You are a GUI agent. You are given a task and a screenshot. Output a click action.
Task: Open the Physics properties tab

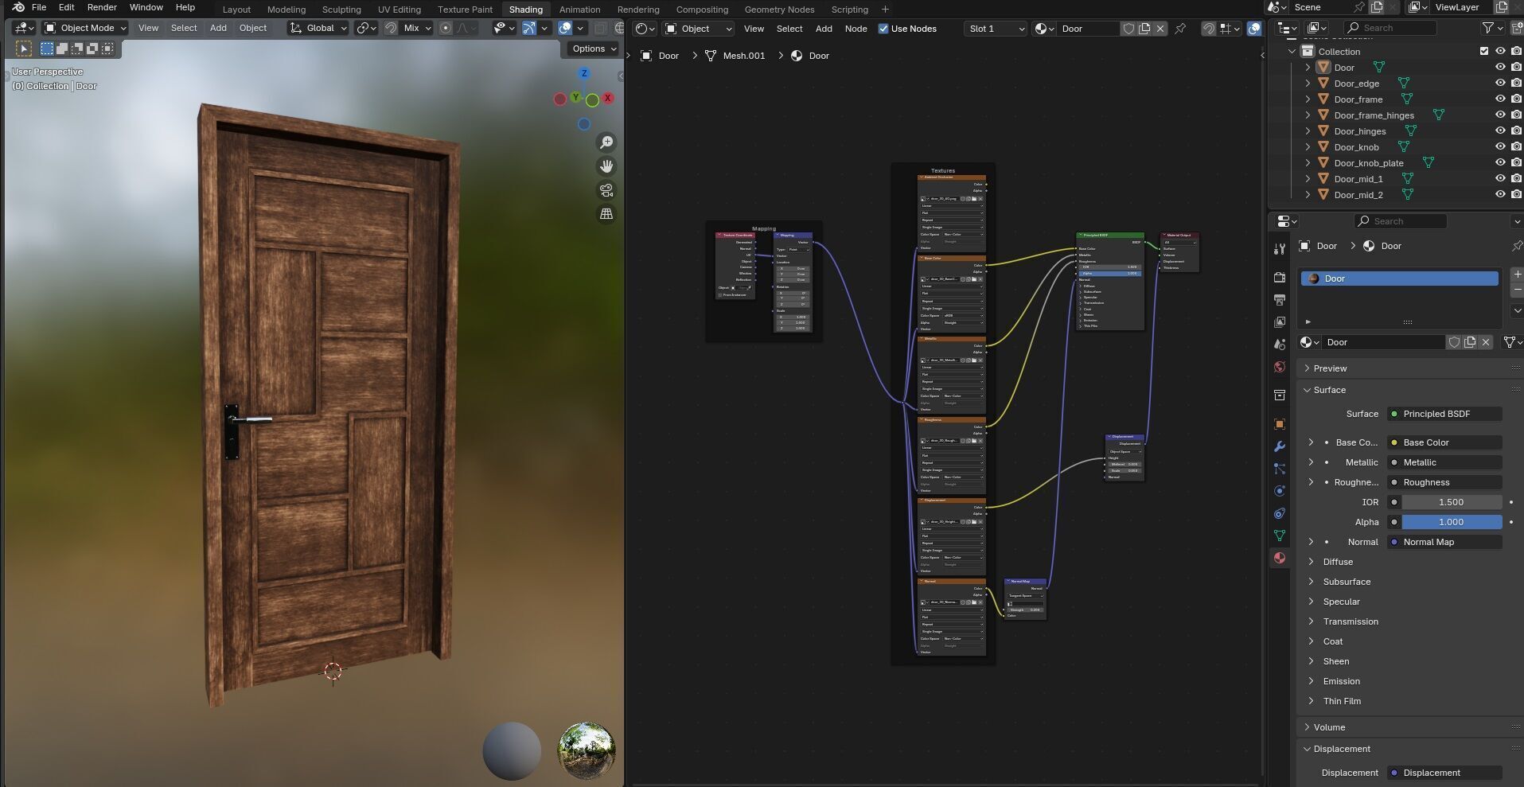click(1280, 491)
